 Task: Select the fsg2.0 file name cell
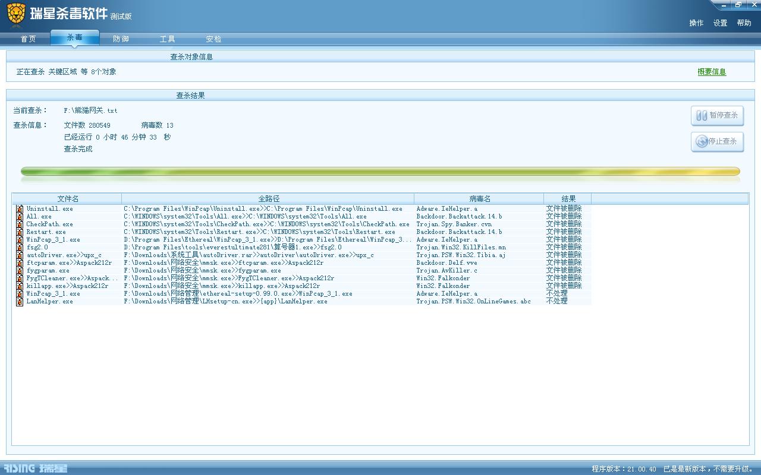pyautogui.click(x=37, y=248)
